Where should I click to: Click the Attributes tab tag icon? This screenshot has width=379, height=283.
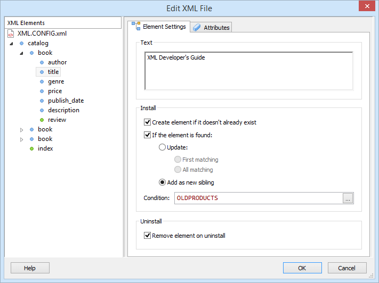pyautogui.click(x=197, y=28)
